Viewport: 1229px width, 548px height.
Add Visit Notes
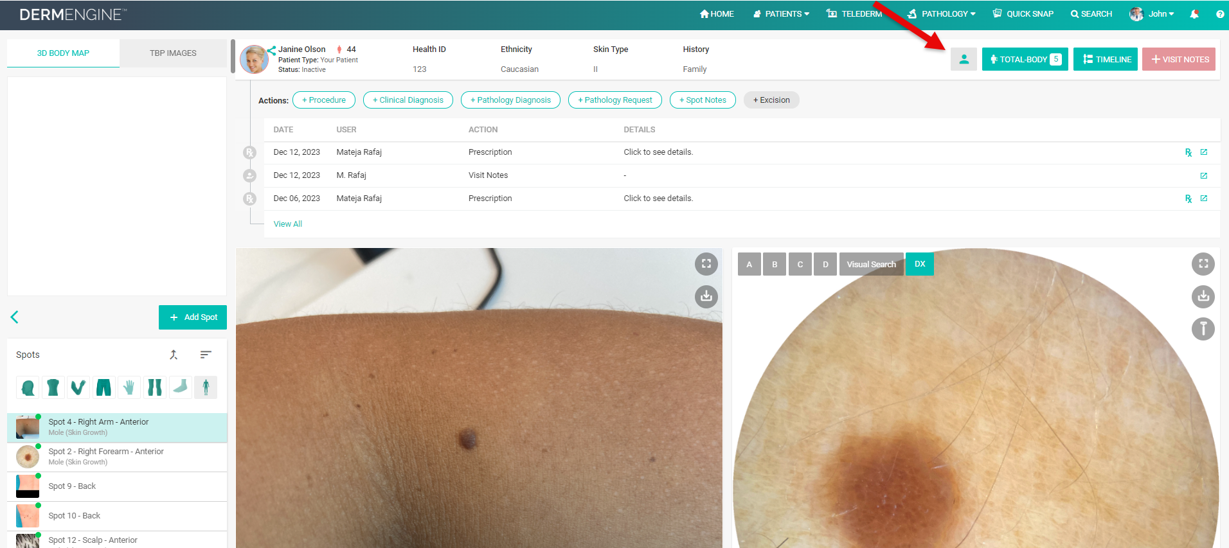pos(1179,59)
